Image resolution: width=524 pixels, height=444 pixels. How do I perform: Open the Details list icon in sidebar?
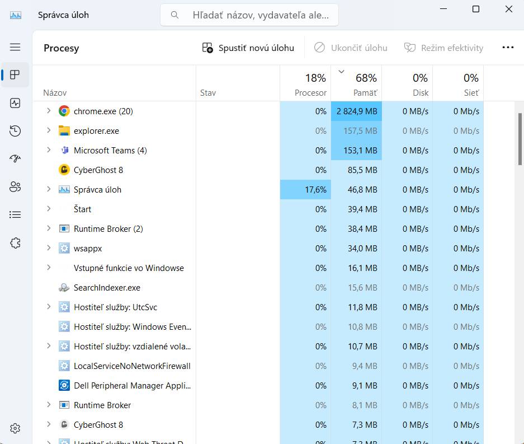[15, 214]
